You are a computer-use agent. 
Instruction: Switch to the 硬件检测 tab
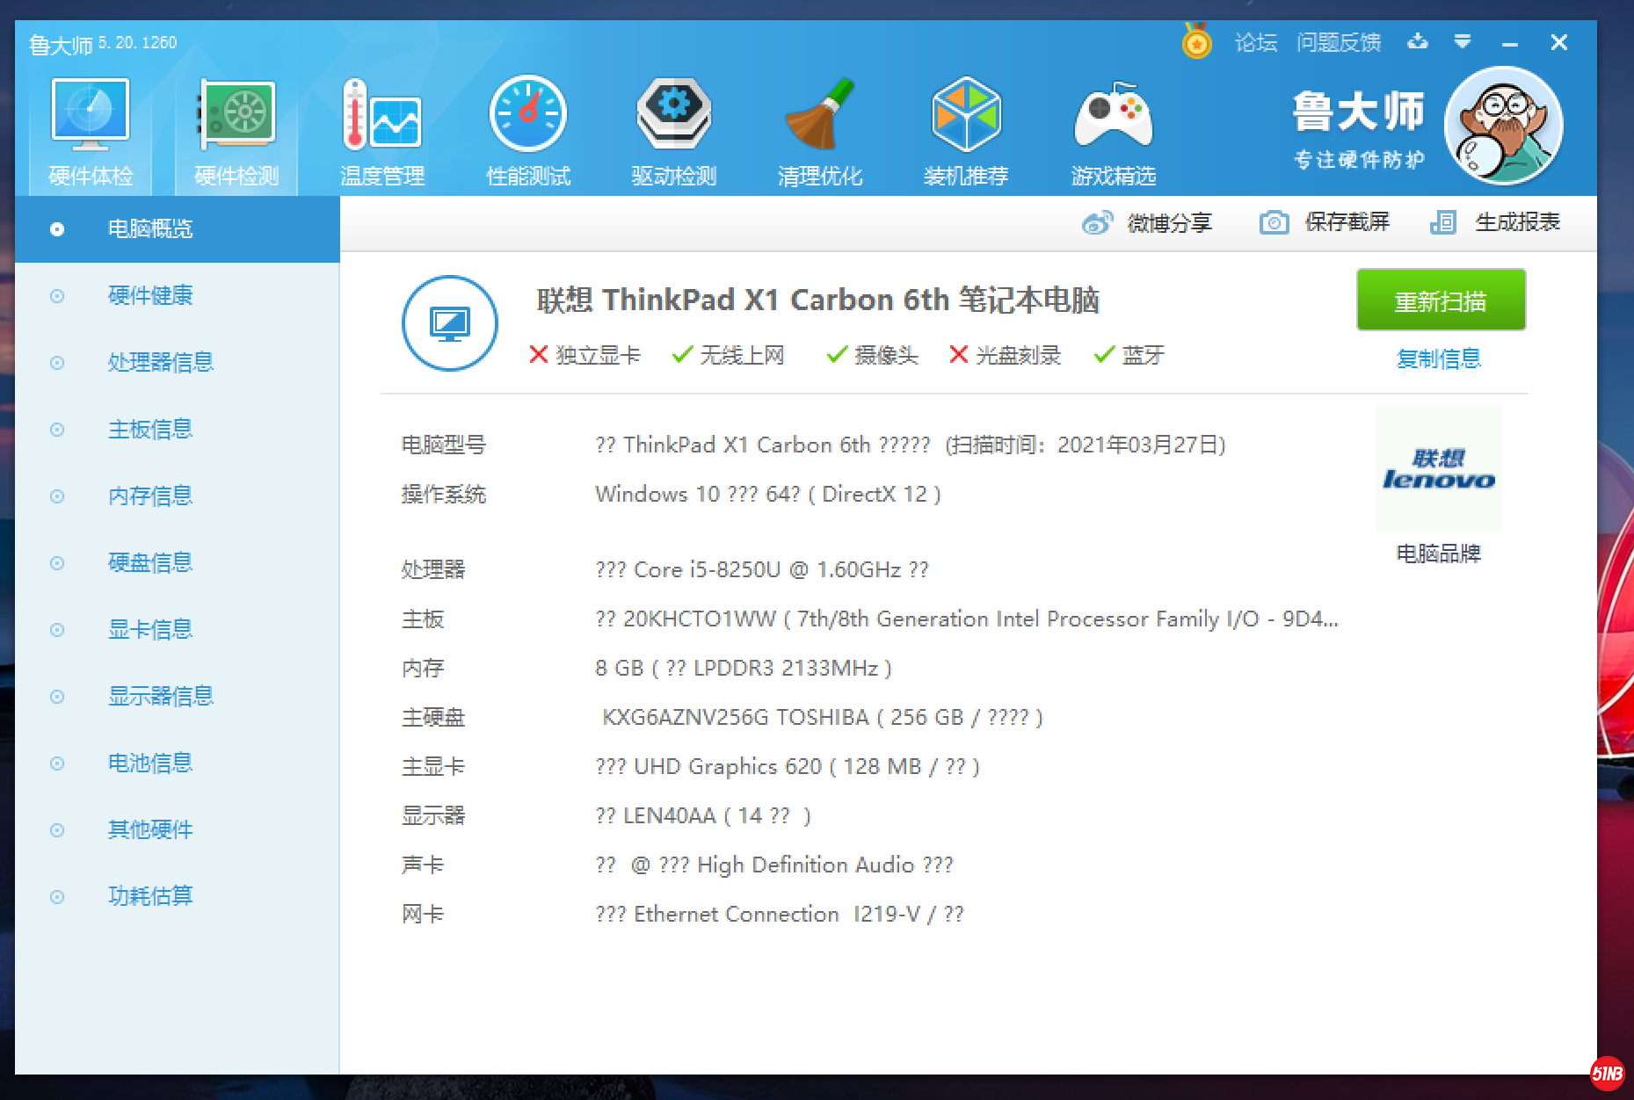point(236,132)
